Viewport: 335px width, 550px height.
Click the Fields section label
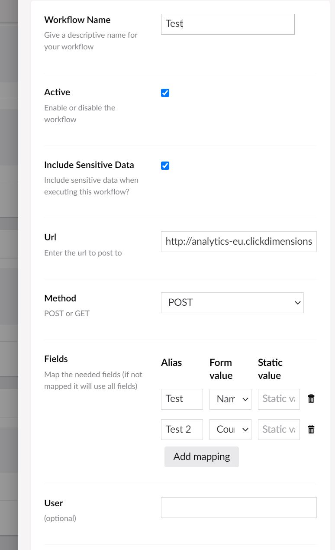coord(56,359)
